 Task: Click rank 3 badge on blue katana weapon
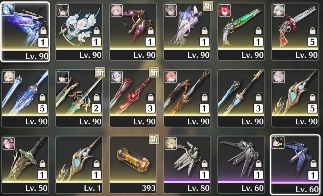(258, 109)
